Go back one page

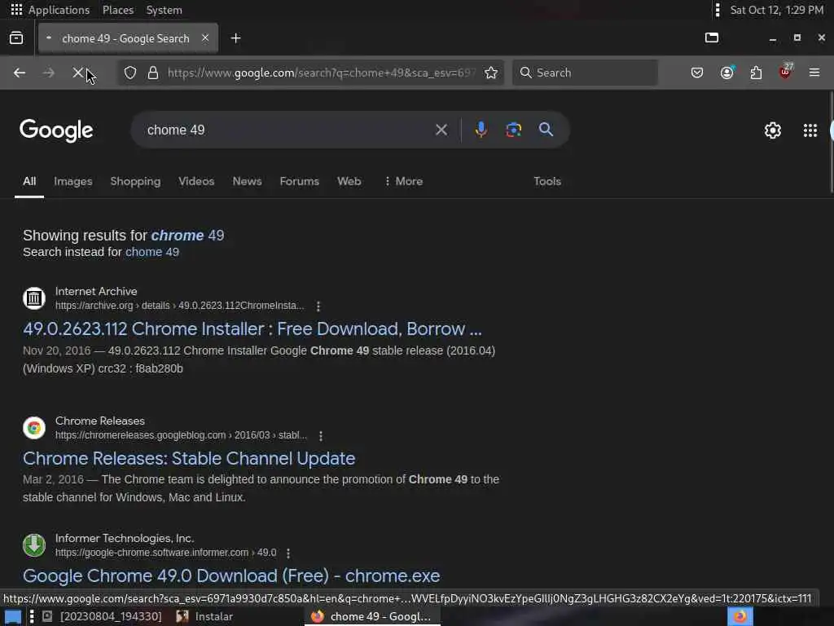click(20, 73)
